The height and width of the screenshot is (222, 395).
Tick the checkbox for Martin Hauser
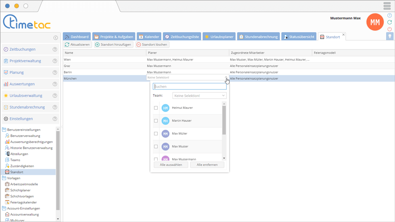coord(156,121)
